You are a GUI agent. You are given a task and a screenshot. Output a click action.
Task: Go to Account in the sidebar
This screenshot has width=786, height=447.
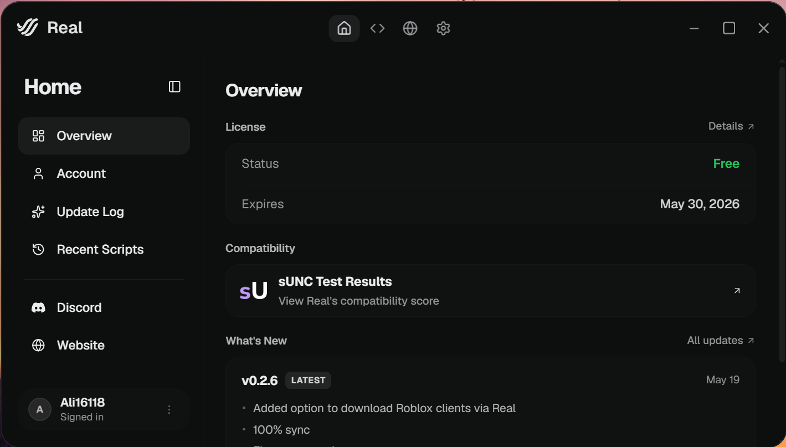coord(104,174)
